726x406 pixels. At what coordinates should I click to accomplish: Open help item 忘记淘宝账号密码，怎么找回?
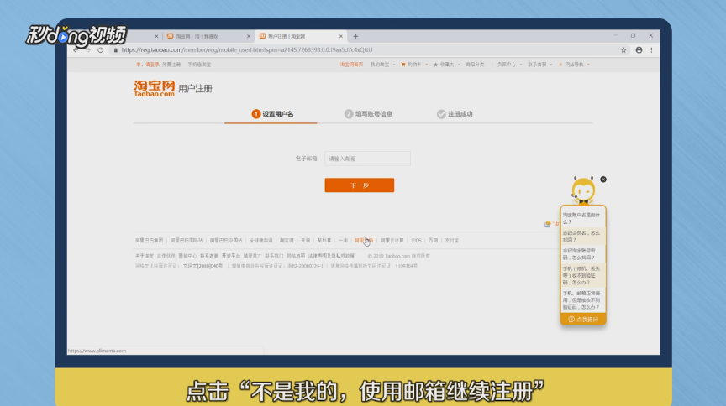click(x=581, y=254)
